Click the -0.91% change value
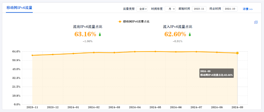Viewport: 264px width, 112px height. [x=177, y=41]
